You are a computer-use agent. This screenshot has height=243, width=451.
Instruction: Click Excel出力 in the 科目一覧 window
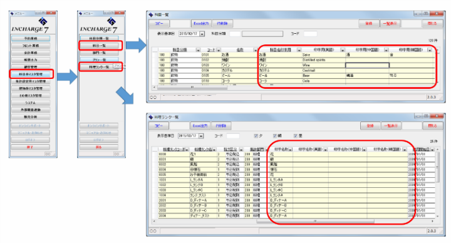201,24
